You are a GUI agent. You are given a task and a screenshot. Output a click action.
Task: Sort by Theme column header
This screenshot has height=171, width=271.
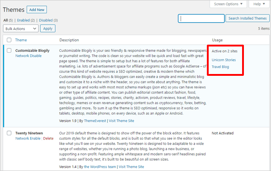pos(21,40)
